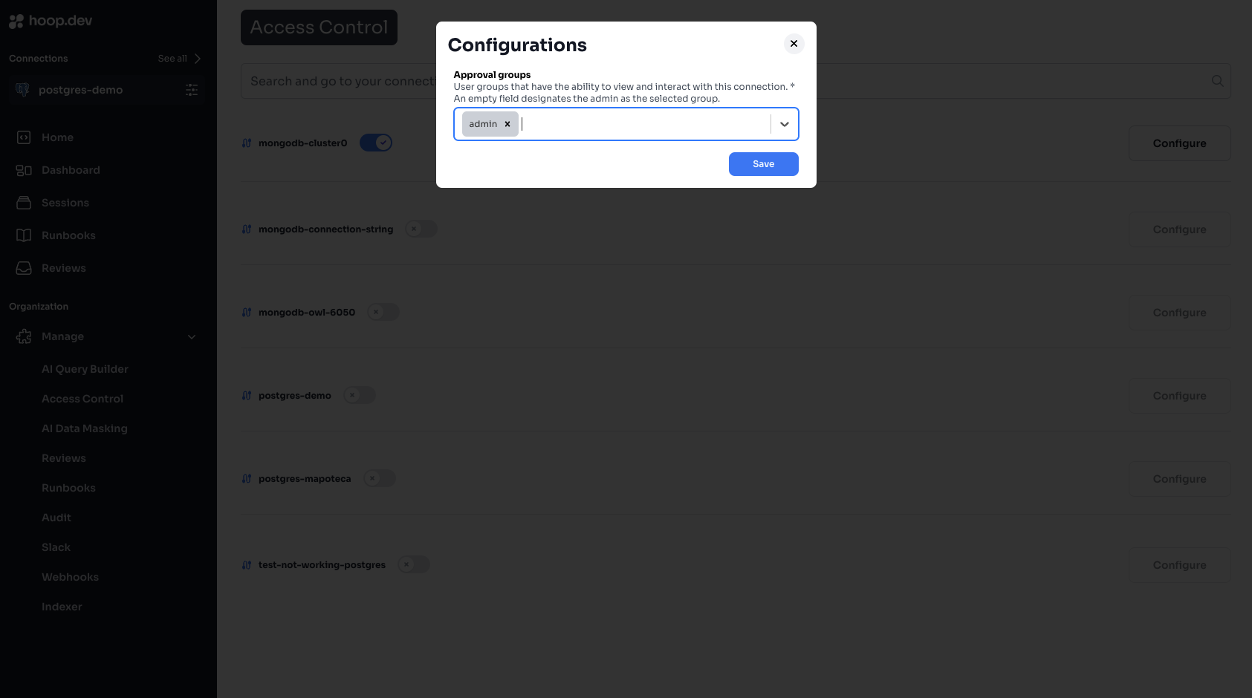Remove the admin tag from approval groups
Viewport: 1252px width, 698px height.
click(x=507, y=124)
